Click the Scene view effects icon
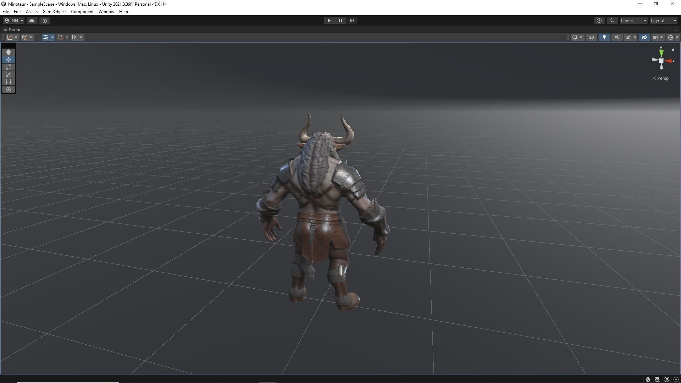The height and width of the screenshot is (383, 681). tap(628, 37)
